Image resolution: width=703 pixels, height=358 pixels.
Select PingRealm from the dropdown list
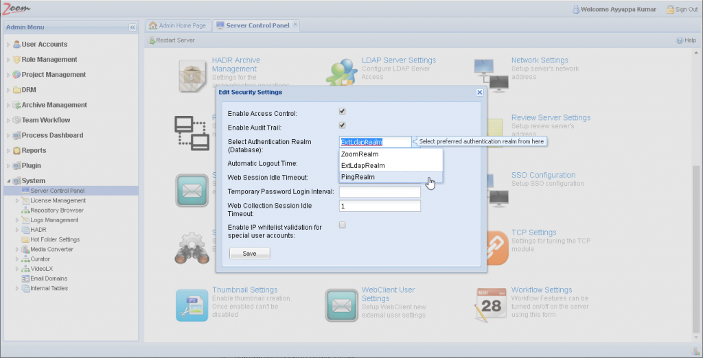coord(391,177)
